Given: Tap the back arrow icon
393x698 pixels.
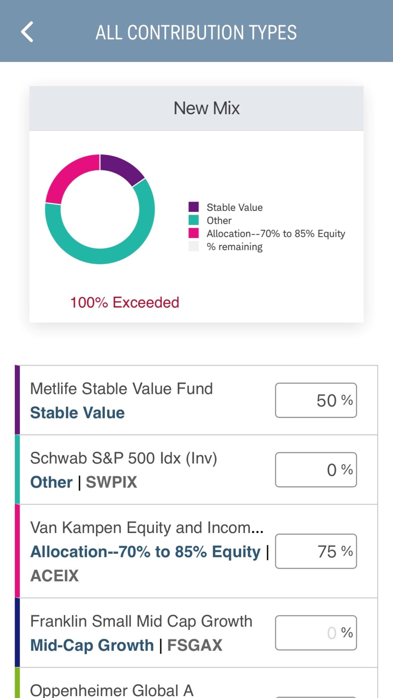Looking at the screenshot, I should click(27, 32).
